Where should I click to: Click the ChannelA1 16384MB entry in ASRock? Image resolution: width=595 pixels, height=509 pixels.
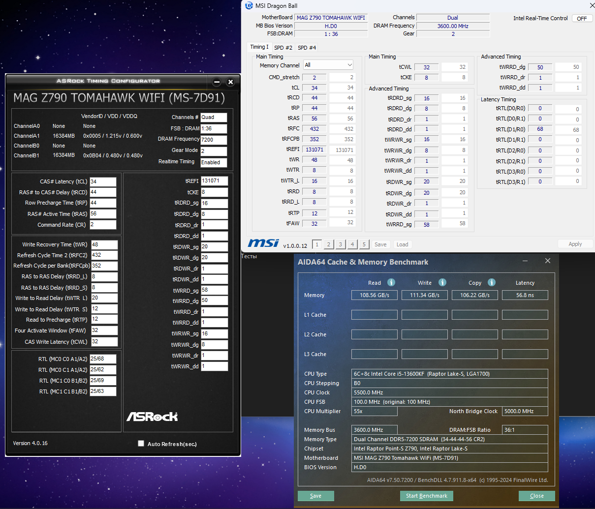[63, 136]
